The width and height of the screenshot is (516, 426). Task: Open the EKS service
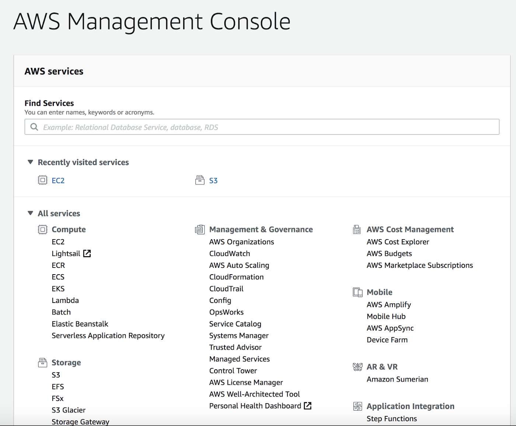tap(58, 289)
